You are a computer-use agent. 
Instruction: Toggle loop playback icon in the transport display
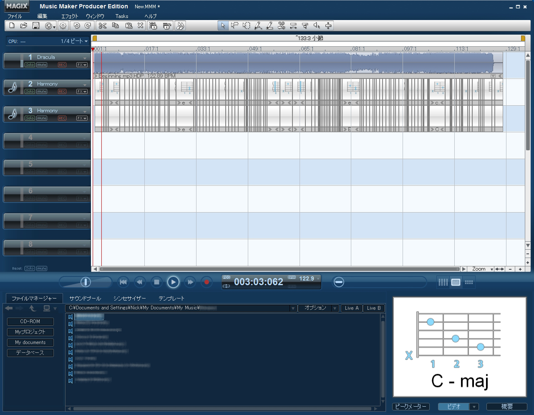(227, 286)
